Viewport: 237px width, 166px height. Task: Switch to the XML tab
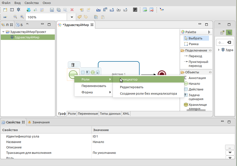[126, 114]
